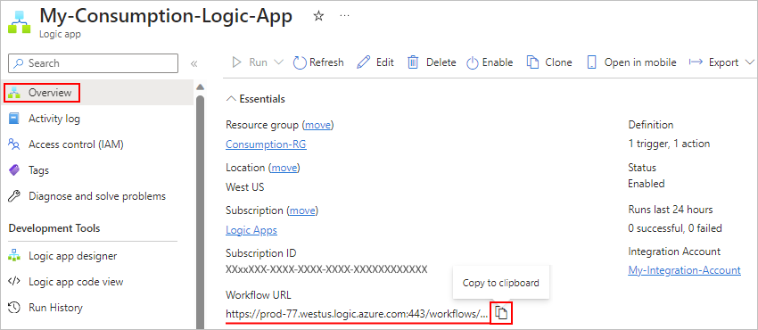Click the code view brackets icon
The image size is (758, 330).
(x=14, y=282)
